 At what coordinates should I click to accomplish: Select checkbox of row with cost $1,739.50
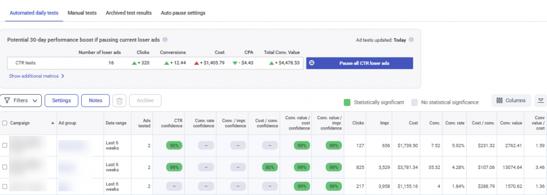[x=4, y=145]
